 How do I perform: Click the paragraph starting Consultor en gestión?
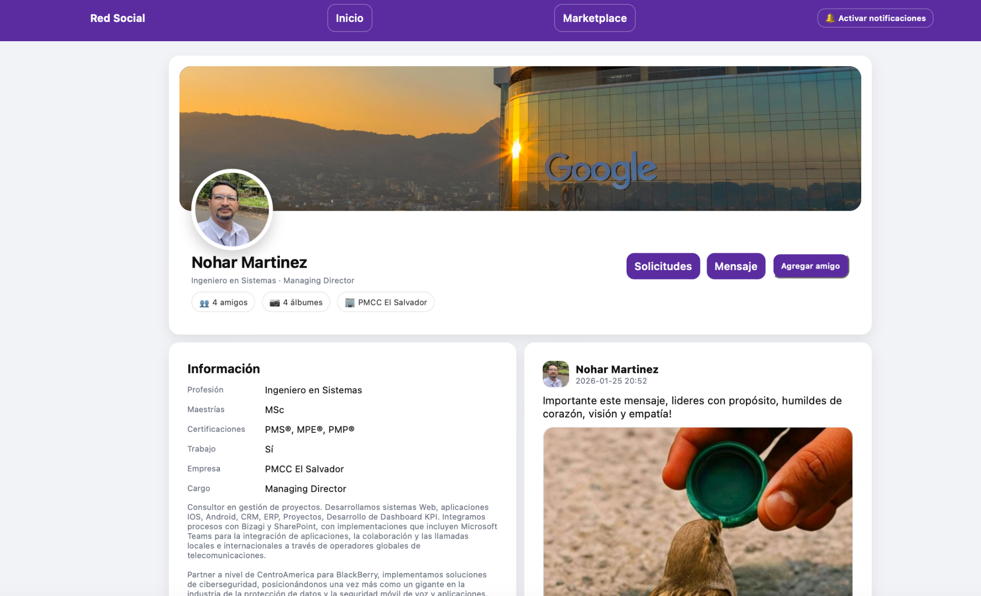pos(342,531)
